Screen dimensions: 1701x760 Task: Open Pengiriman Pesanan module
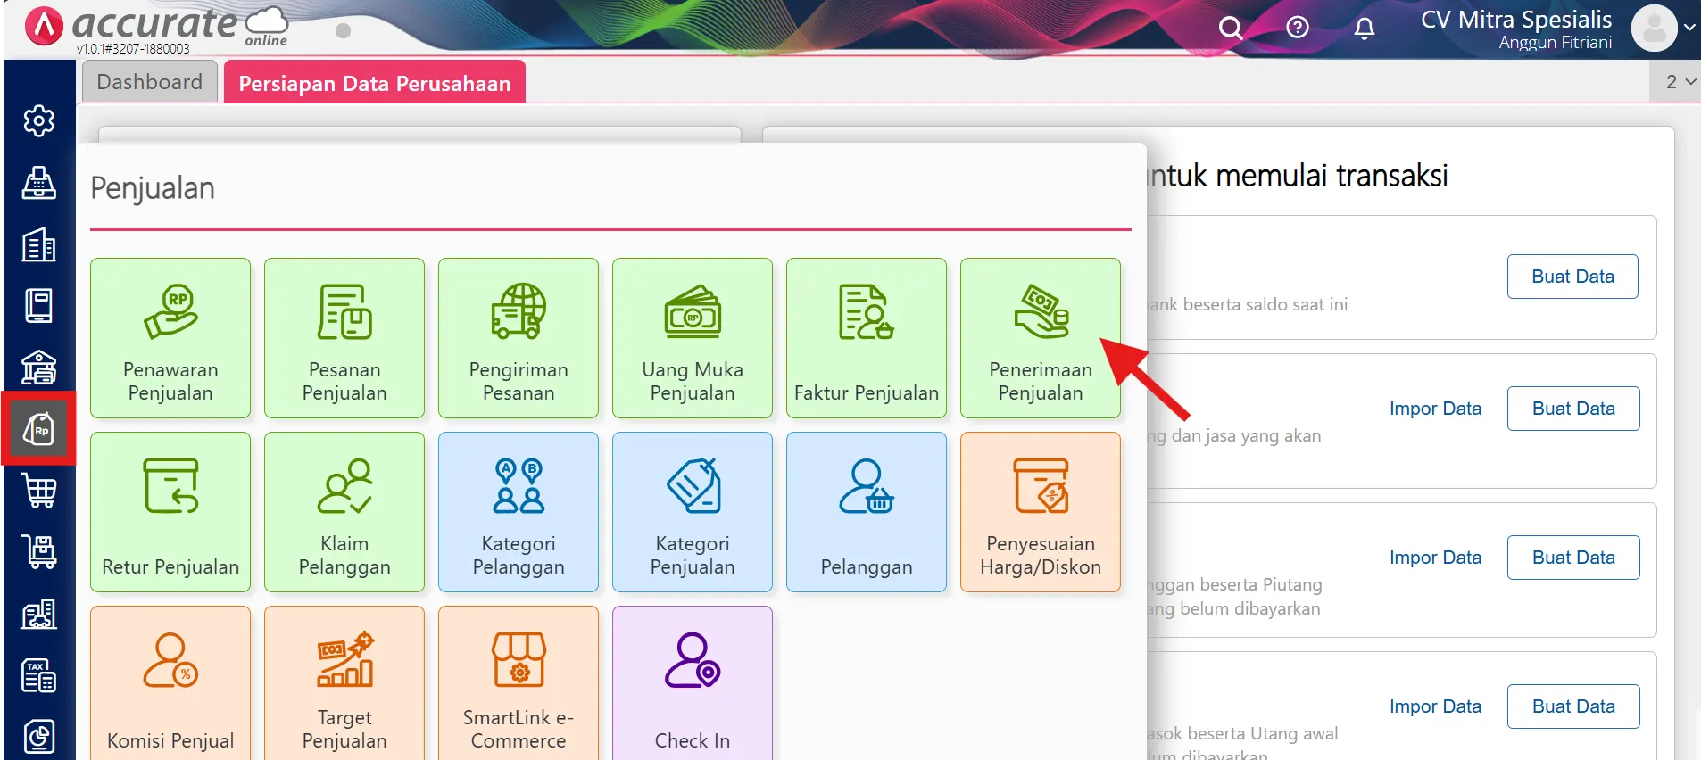[518, 338]
